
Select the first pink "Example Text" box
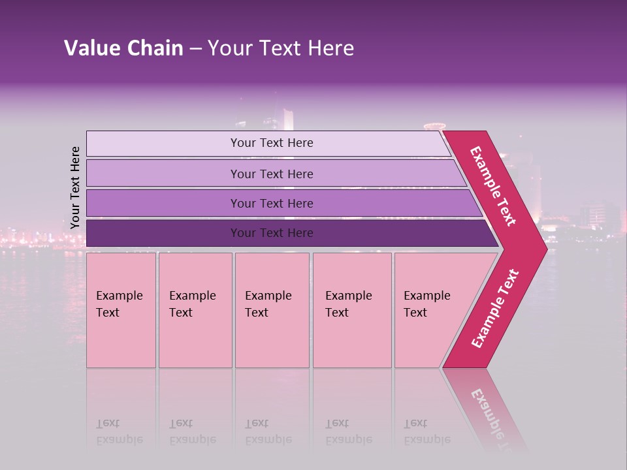121,310
